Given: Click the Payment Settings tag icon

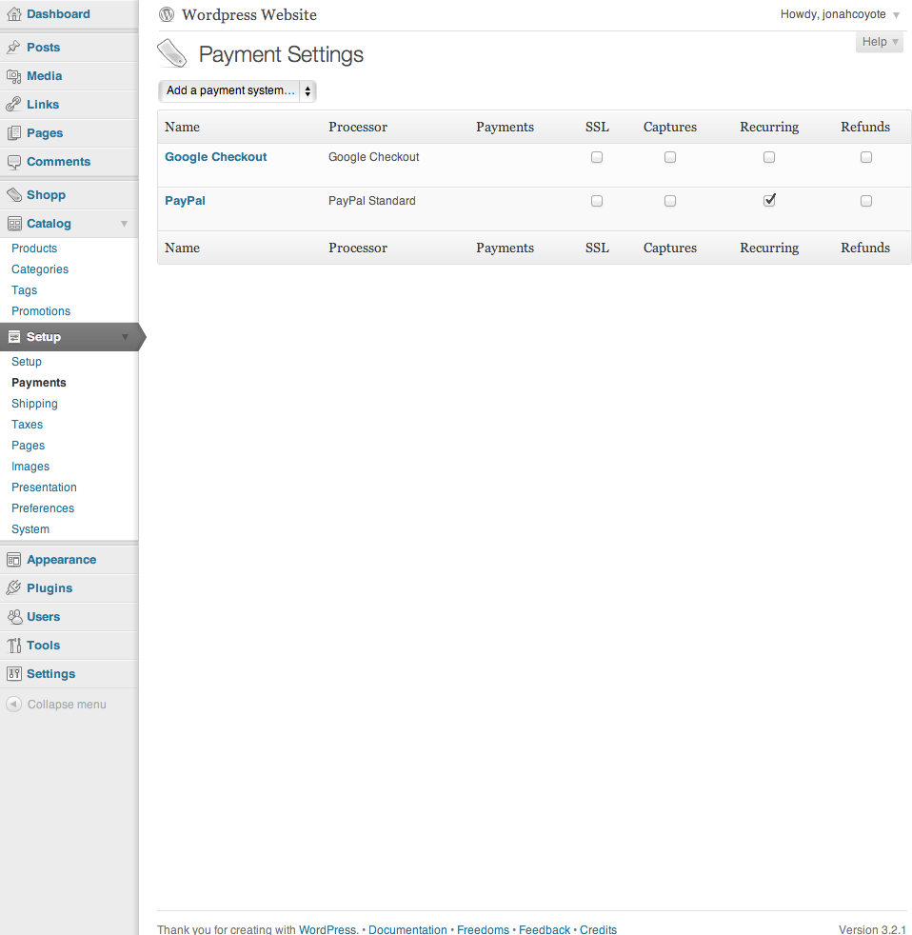Looking at the screenshot, I should (x=172, y=53).
